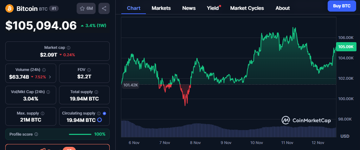This screenshot has height=150, width=360.
Task: Click the share icon button
Action: click(104, 8)
